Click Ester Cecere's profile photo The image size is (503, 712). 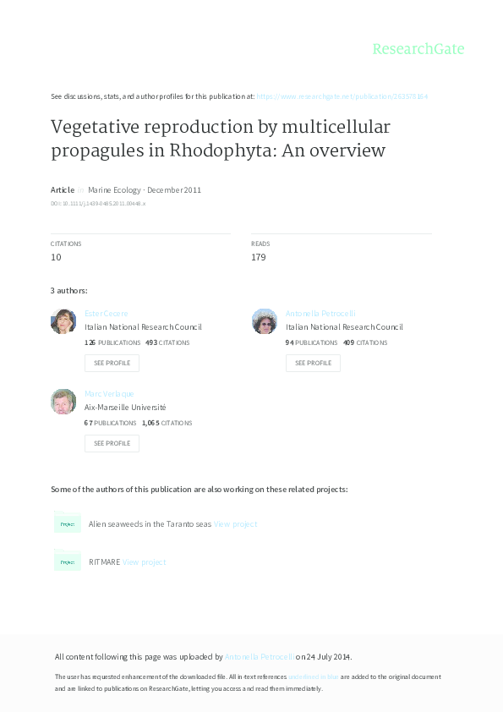tap(63, 321)
